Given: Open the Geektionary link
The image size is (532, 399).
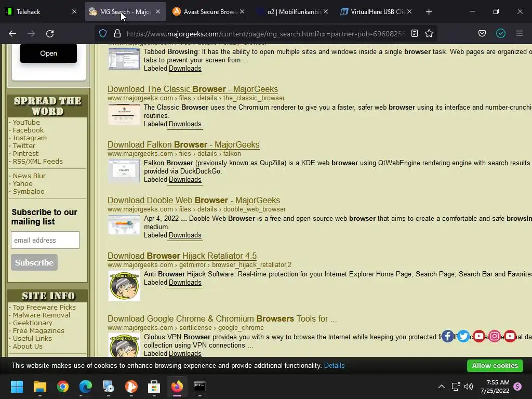Looking at the screenshot, I should coord(33,323).
